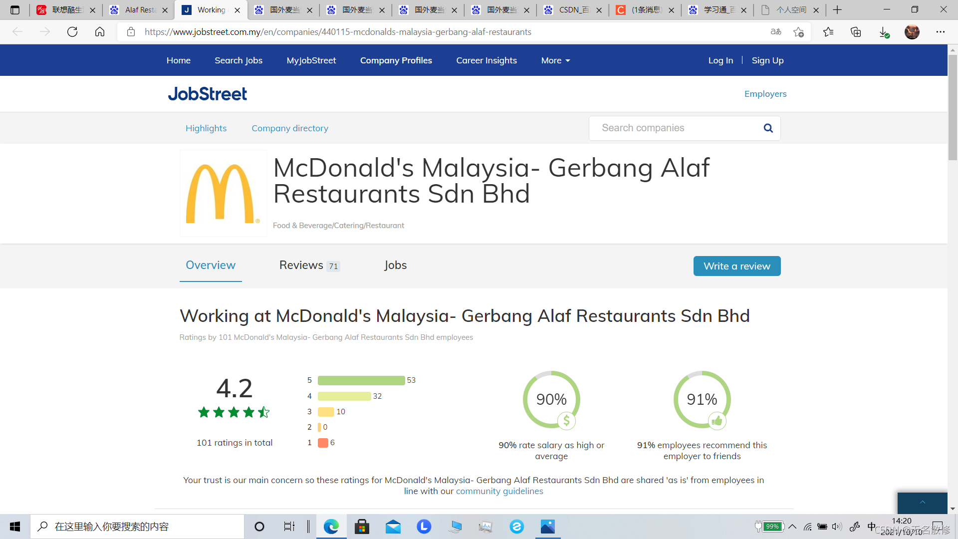Expand system tray hidden icons chevron
The height and width of the screenshot is (539, 958).
point(792,527)
